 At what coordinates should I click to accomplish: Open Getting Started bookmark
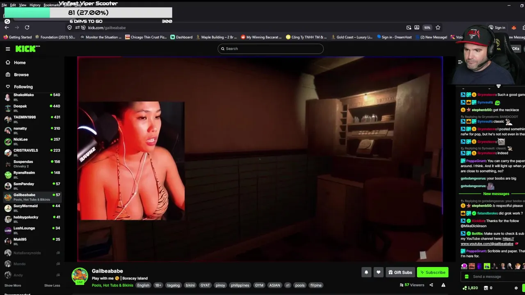[x=18, y=37]
